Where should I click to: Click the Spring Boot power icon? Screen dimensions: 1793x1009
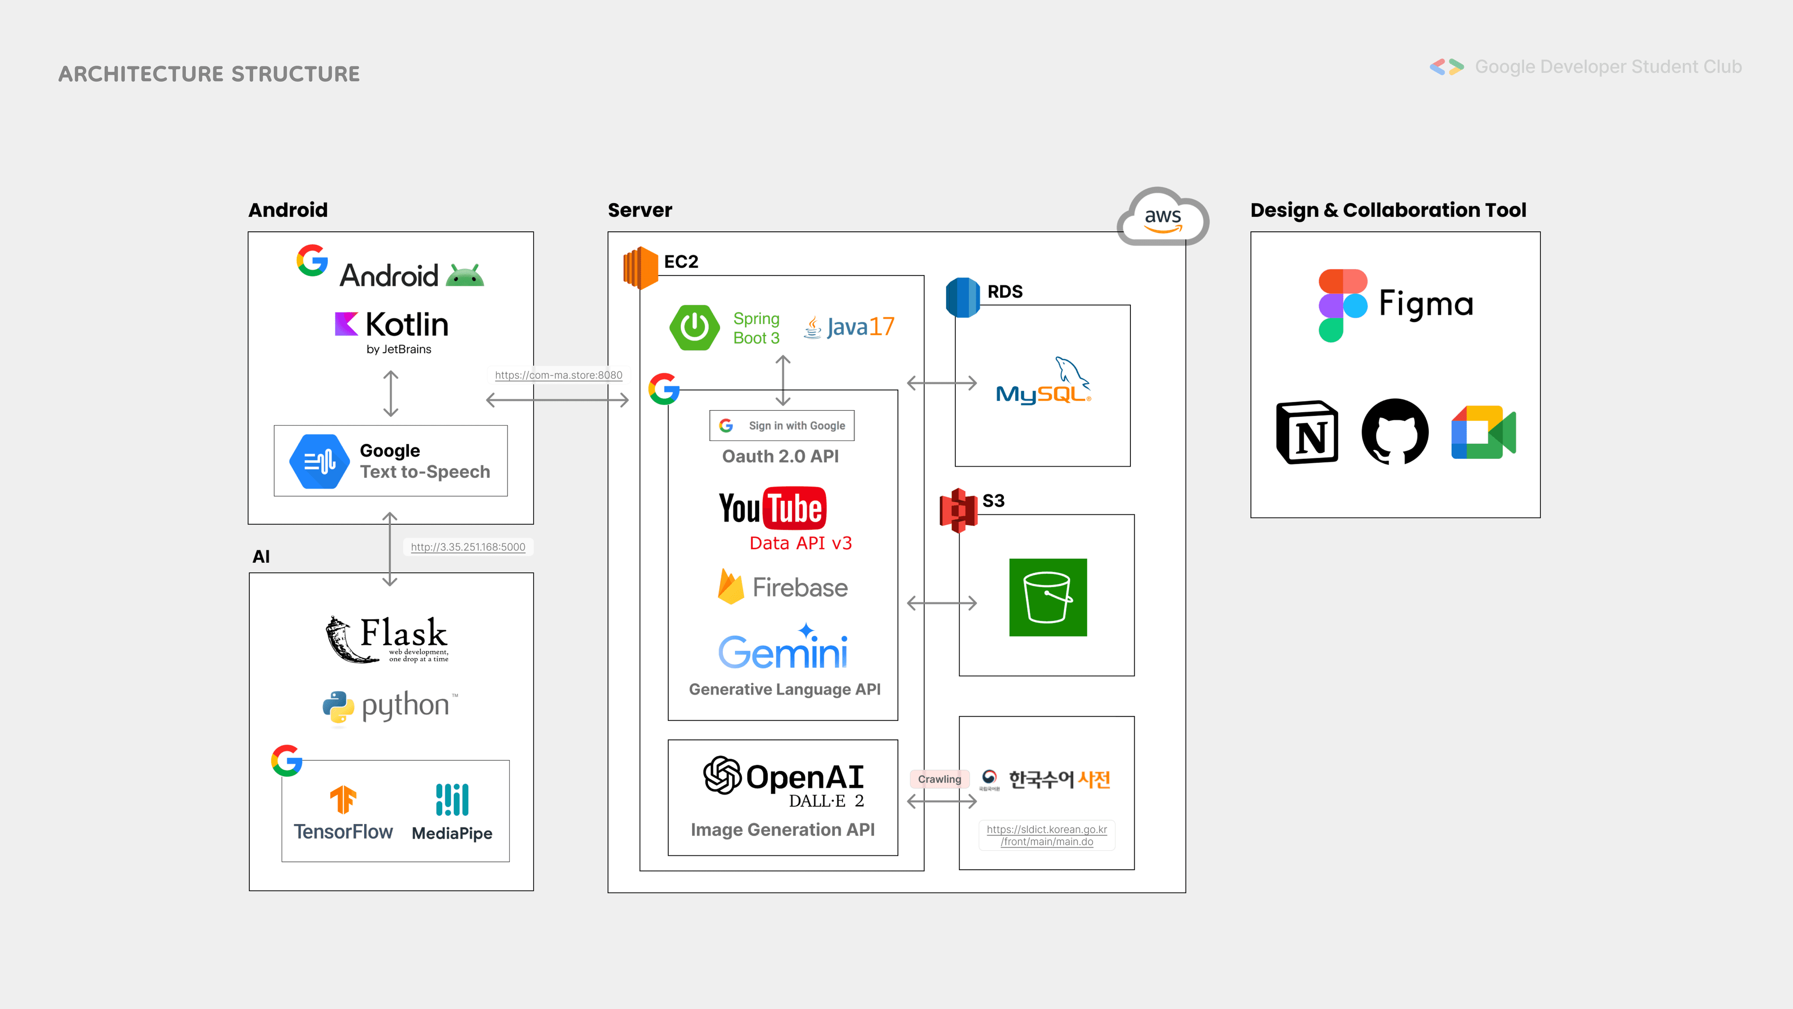coord(694,327)
